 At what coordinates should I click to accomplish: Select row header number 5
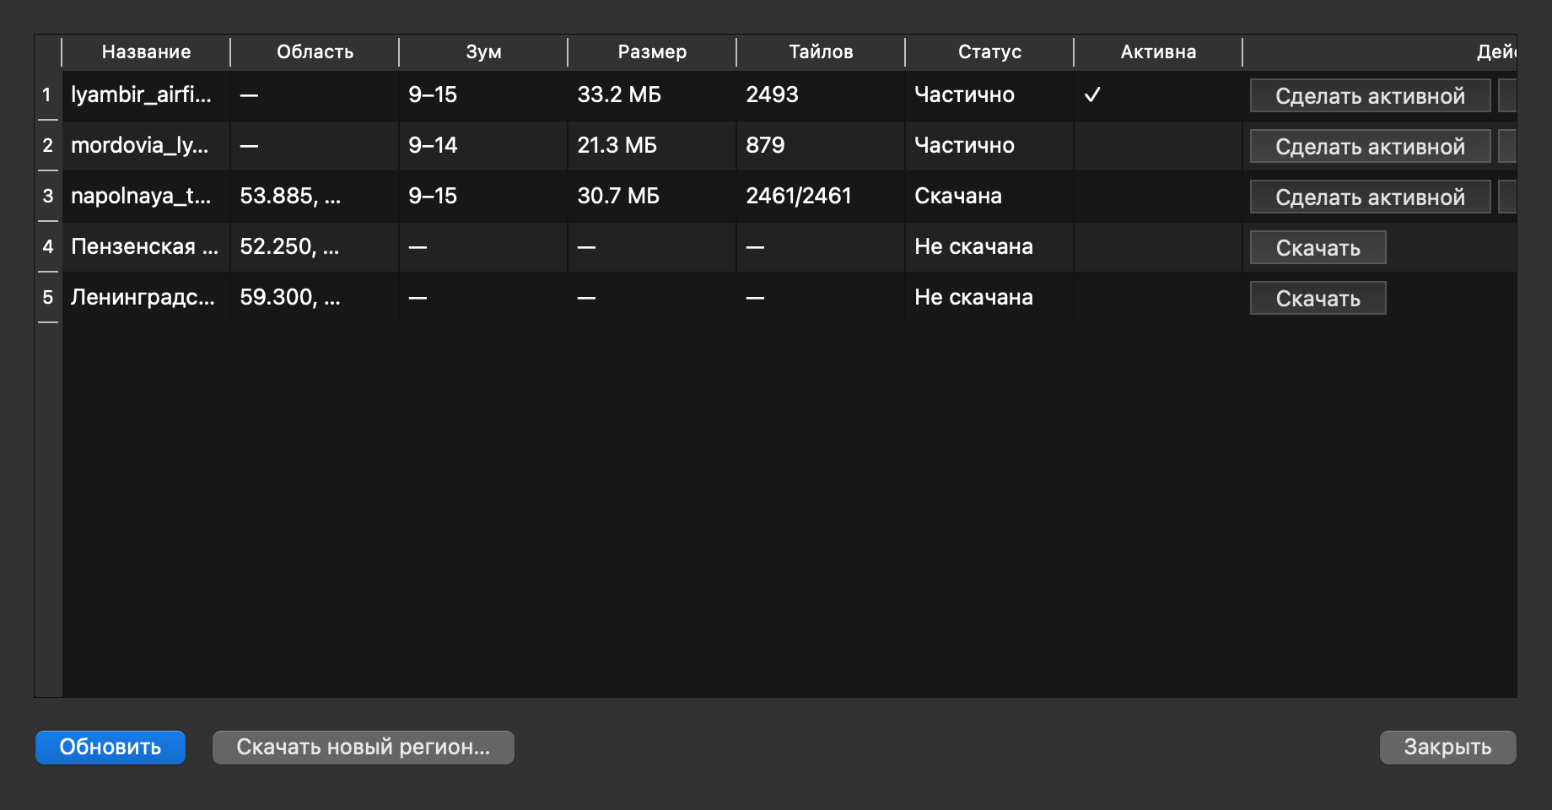[48, 297]
